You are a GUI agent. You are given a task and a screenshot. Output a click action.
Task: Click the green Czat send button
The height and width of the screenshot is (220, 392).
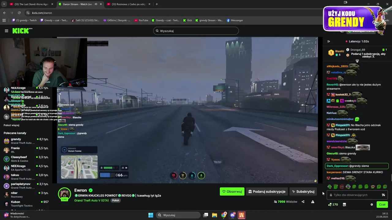click(382, 204)
